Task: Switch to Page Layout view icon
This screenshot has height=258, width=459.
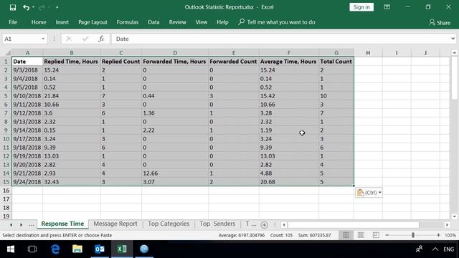Action: (x=361, y=235)
